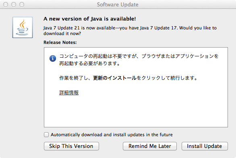Image resolution: width=236 pixels, height=158 pixels.
Task: Click the 'Java 7 Update 21 is now available' text
Action: point(79,28)
